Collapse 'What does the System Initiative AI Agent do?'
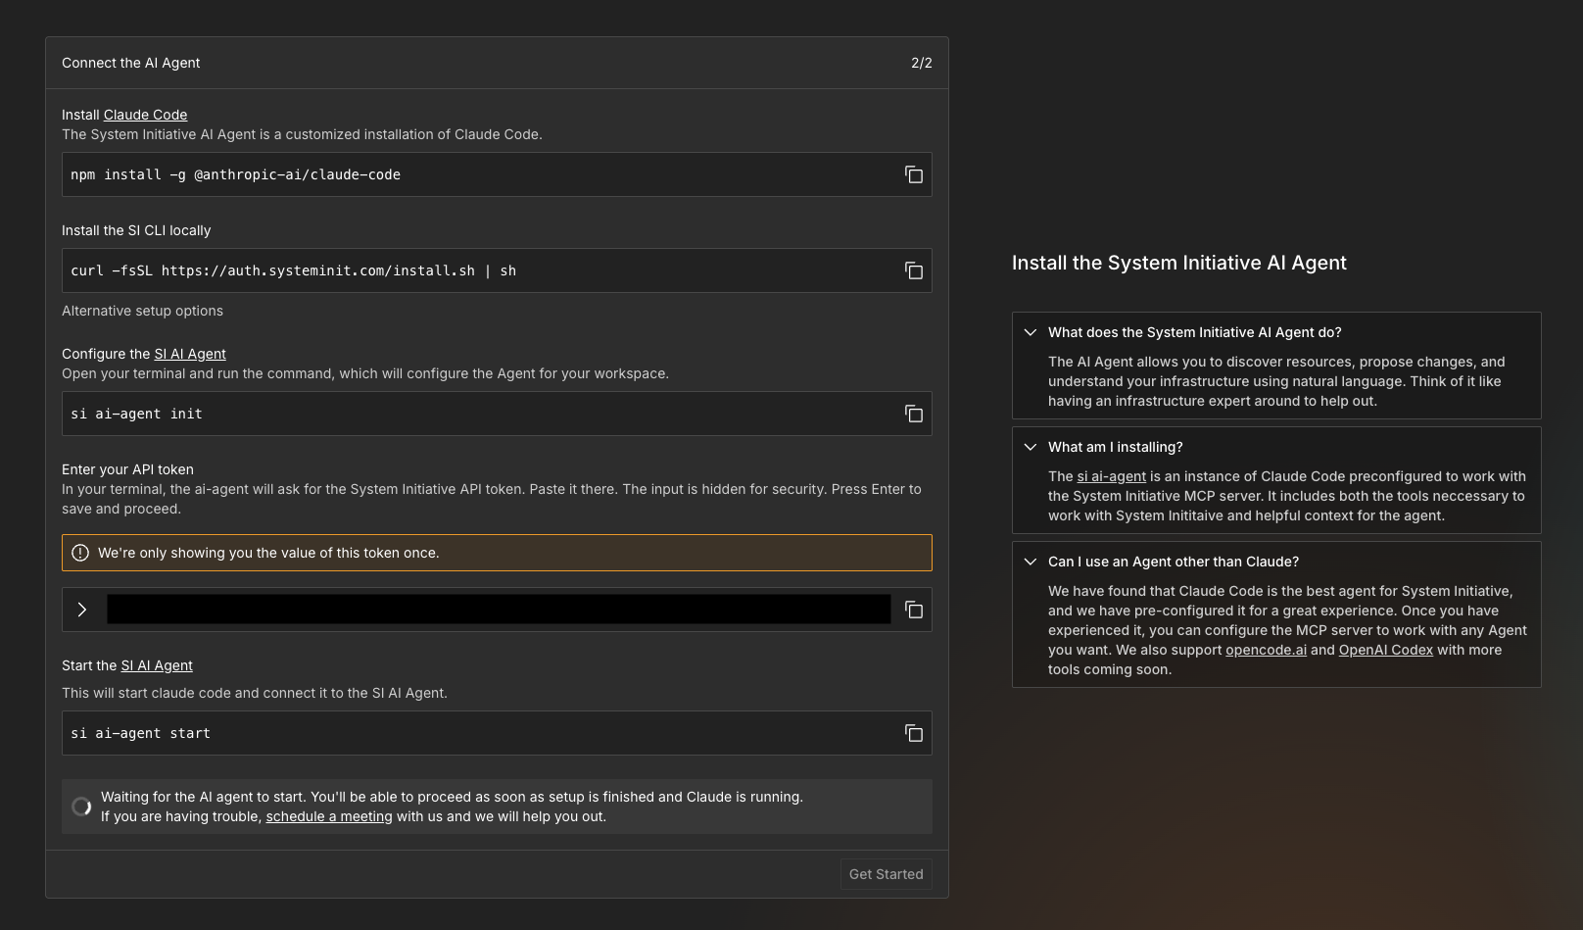The height and width of the screenshot is (930, 1583). [x=1031, y=332]
